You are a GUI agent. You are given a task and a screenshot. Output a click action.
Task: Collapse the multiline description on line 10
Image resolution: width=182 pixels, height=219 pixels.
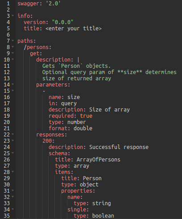[x=13, y=59]
